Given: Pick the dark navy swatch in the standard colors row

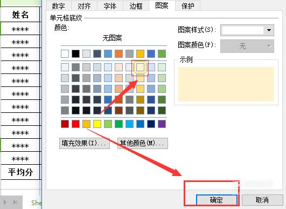Looking at the screenshot, I should [x=151, y=124].
